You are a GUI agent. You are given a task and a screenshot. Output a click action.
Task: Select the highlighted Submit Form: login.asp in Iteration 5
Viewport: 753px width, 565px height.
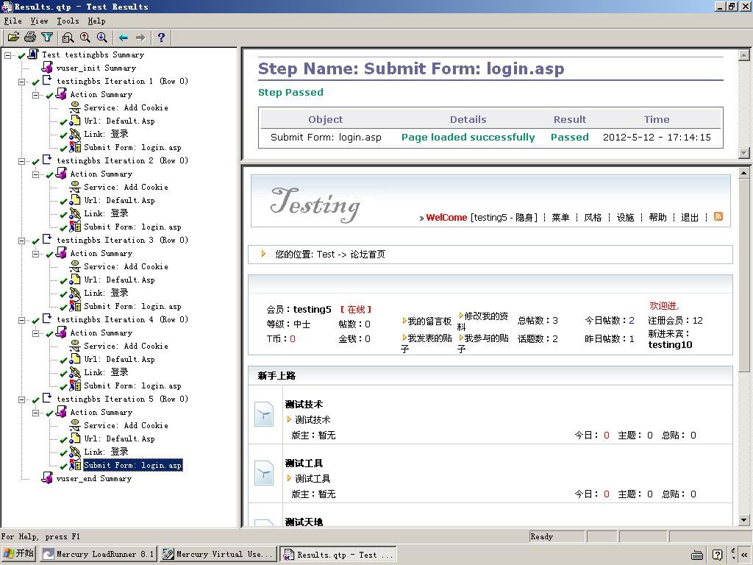(x=132, y=465)
